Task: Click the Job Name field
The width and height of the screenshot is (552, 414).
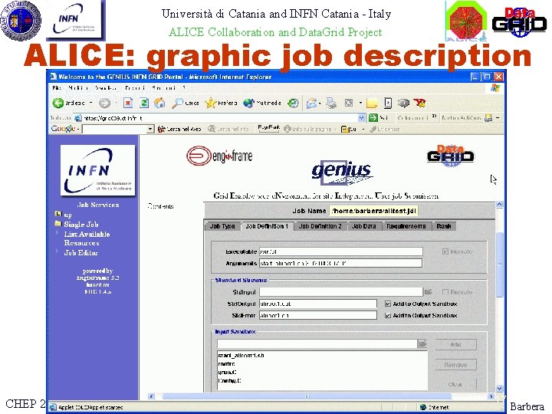Action: (374, 211)
